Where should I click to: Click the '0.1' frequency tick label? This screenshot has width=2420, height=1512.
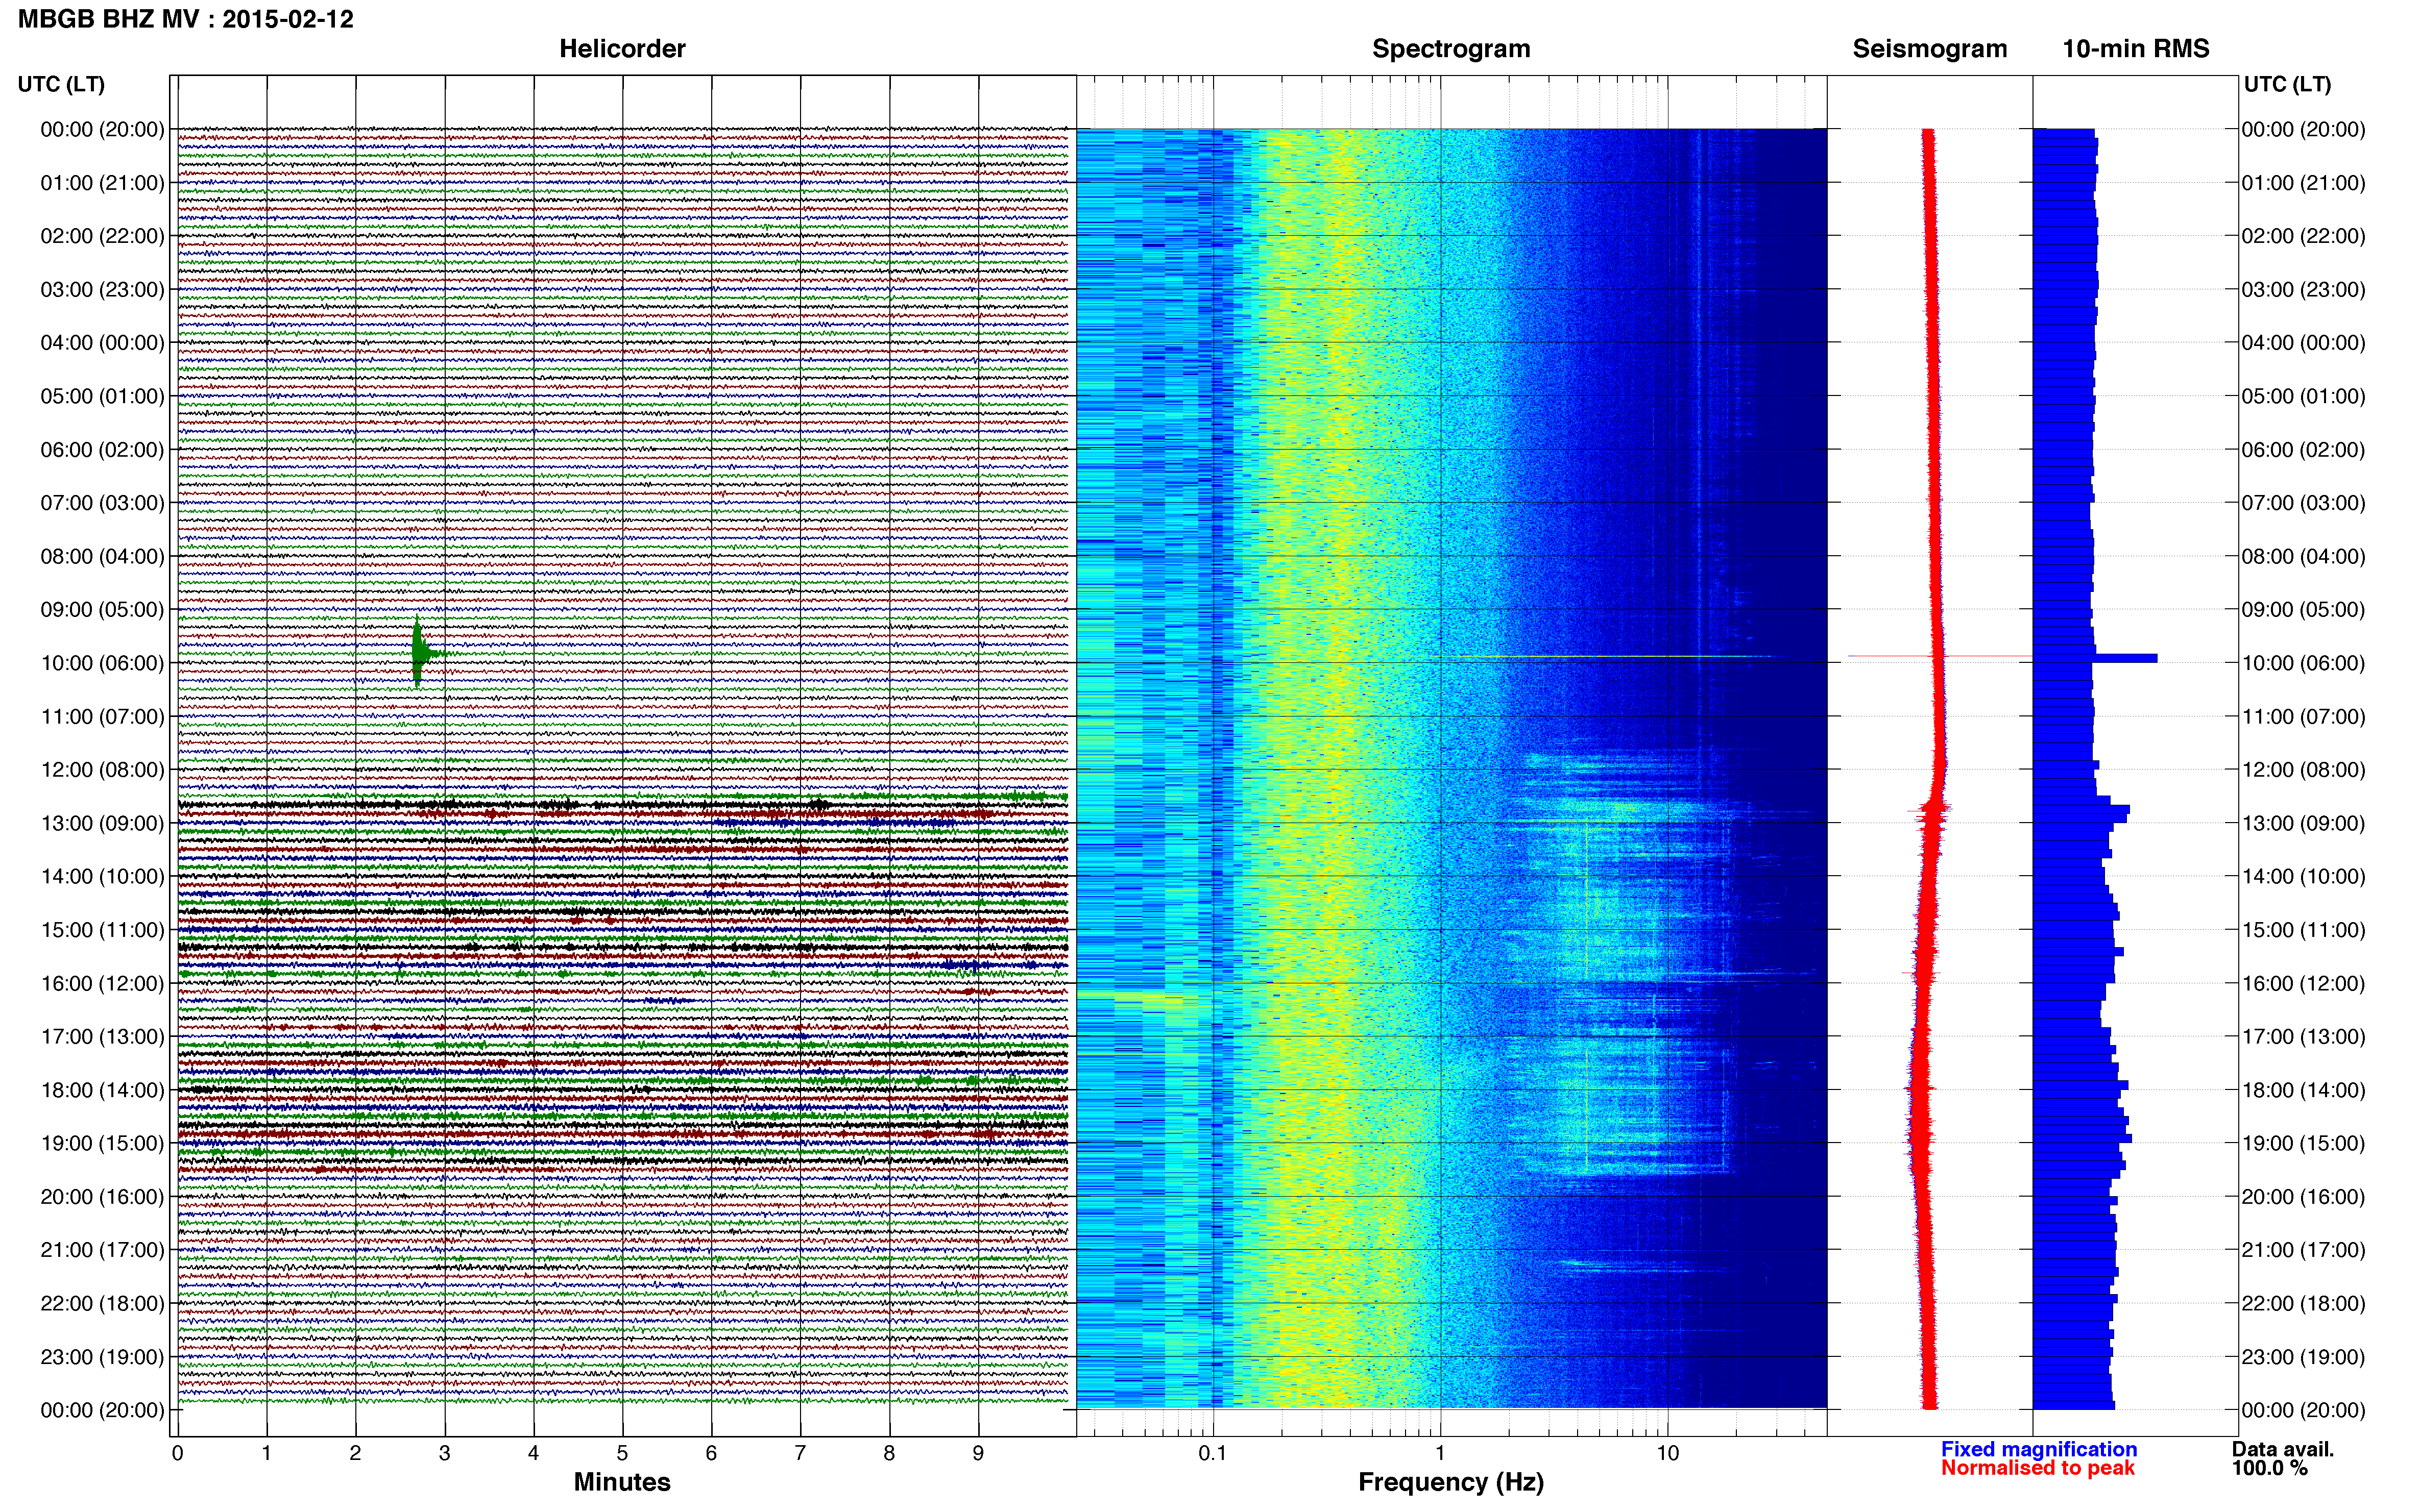click(1213, 1453)
